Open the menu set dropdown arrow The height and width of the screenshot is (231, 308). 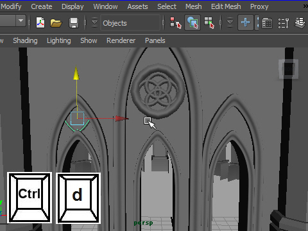(21, 21)
